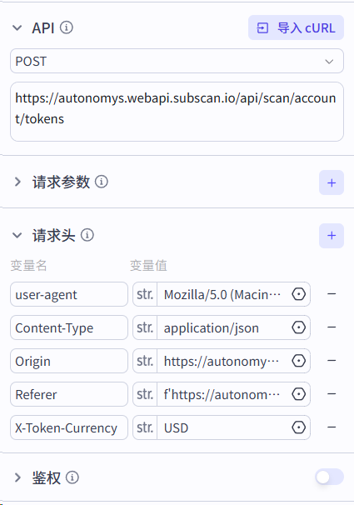
Task: Click the info icon next to API
Action: tap(67, 27)
